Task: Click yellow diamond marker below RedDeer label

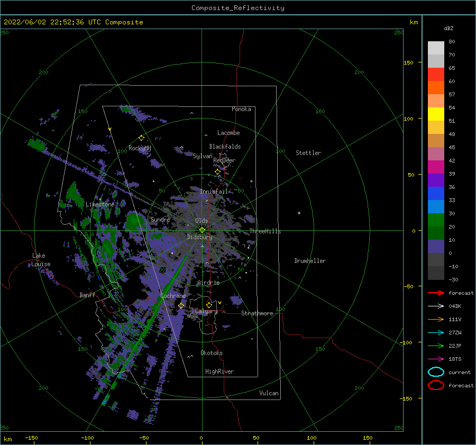Action: click(x=217, y=172)
